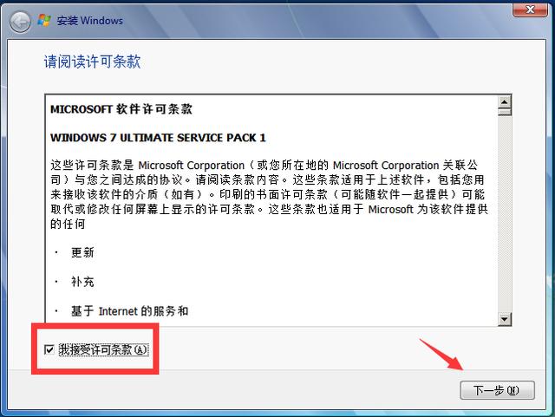This screenshot has height=417, width=555.
Task: Click the 补充 bullet item
Action: 82,282
